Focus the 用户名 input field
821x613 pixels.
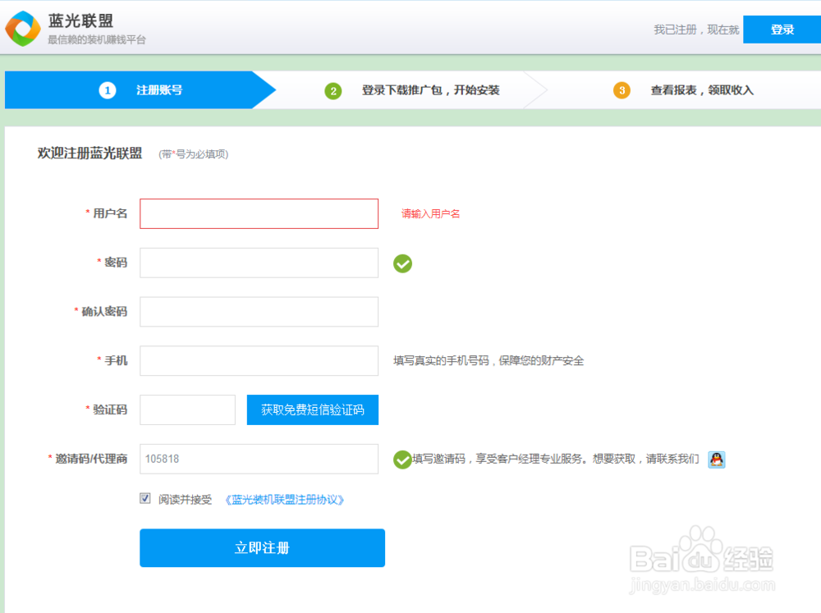(x=259, y=213)
